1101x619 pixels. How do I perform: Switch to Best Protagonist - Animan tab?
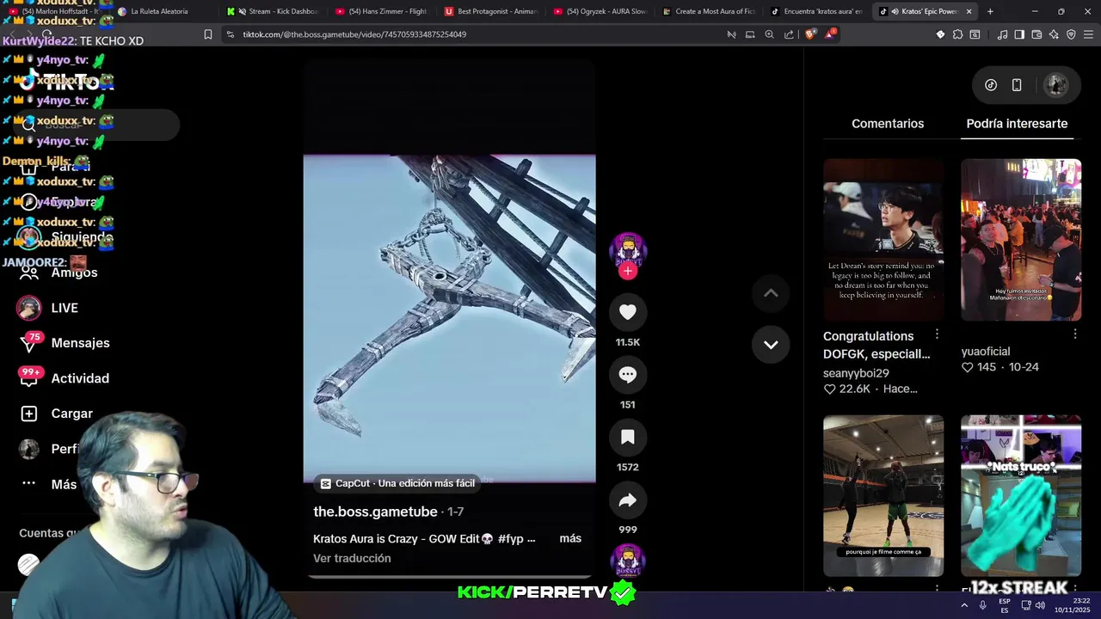coord(492,11)
